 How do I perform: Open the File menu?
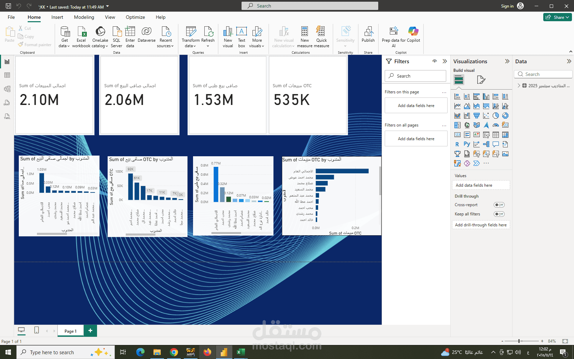[x=11, y=17]
